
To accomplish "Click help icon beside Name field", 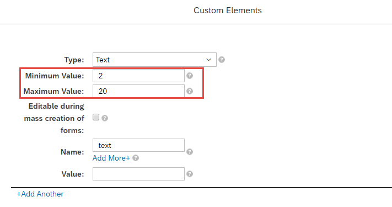I will (x=190, y=152).
